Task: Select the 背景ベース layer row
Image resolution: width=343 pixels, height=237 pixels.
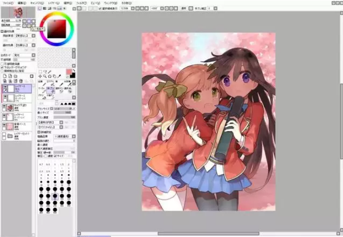Action: coord(17,127)
